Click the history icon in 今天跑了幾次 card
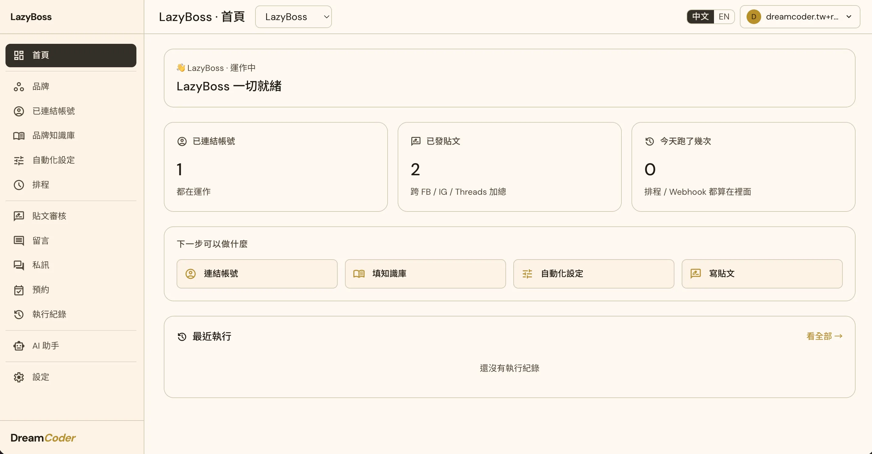 point(649,141)
